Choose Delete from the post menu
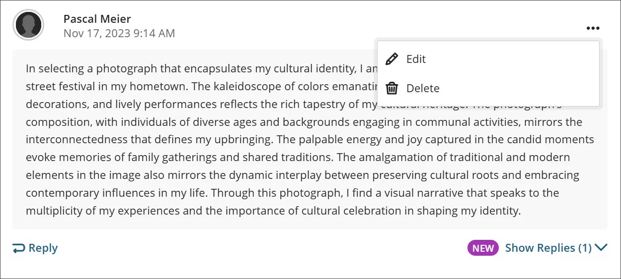621x279 pixels. (x=423, y=88)
